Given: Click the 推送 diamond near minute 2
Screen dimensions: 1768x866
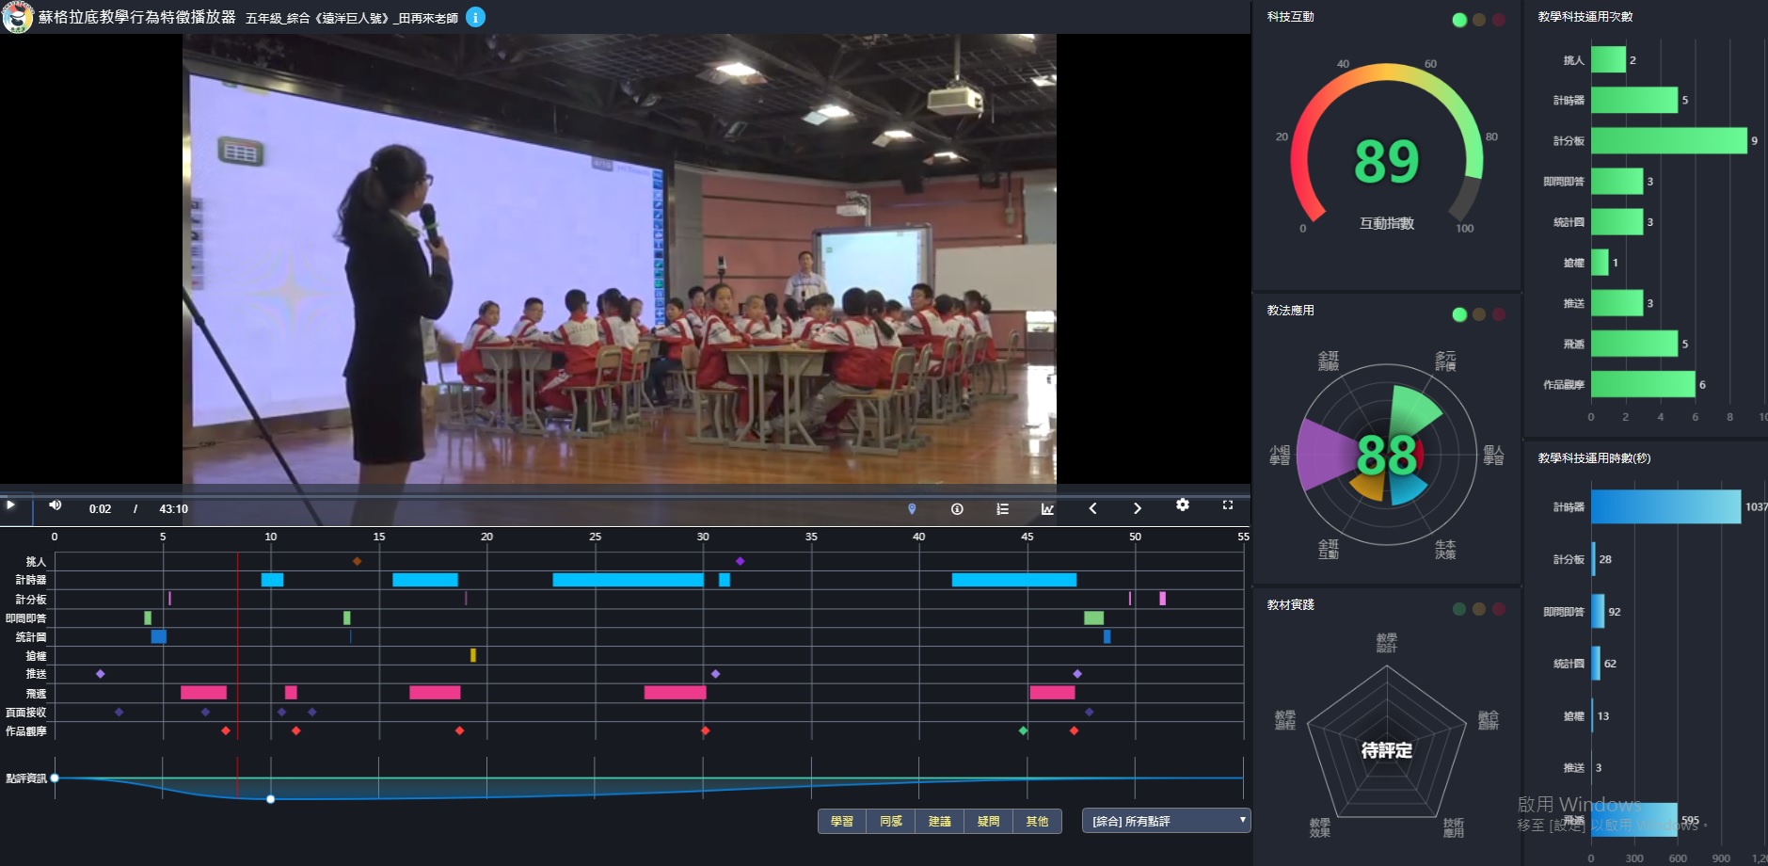Looking at the screenshot, I should pos(101,674).
